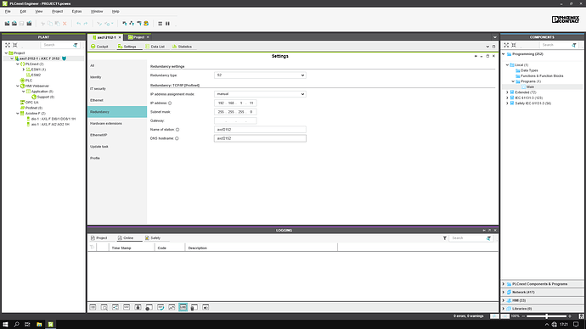Screen dimensions: 586x329
Task: Click the chart icon in bottom toolbar
Action: (172, 307)
